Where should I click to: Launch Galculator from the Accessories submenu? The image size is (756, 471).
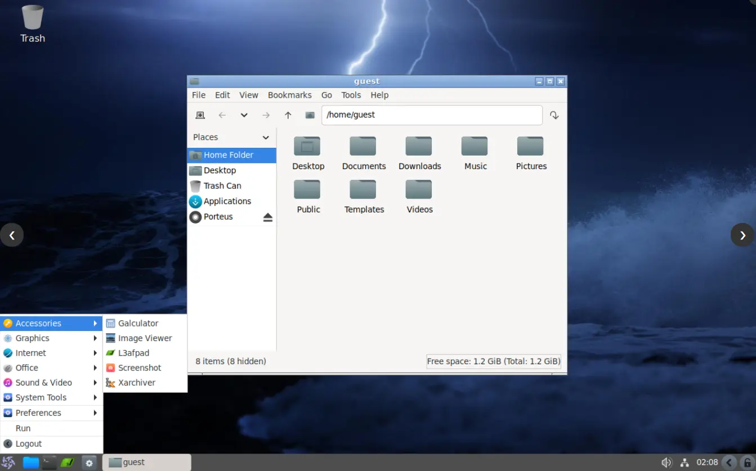[145, 323]
